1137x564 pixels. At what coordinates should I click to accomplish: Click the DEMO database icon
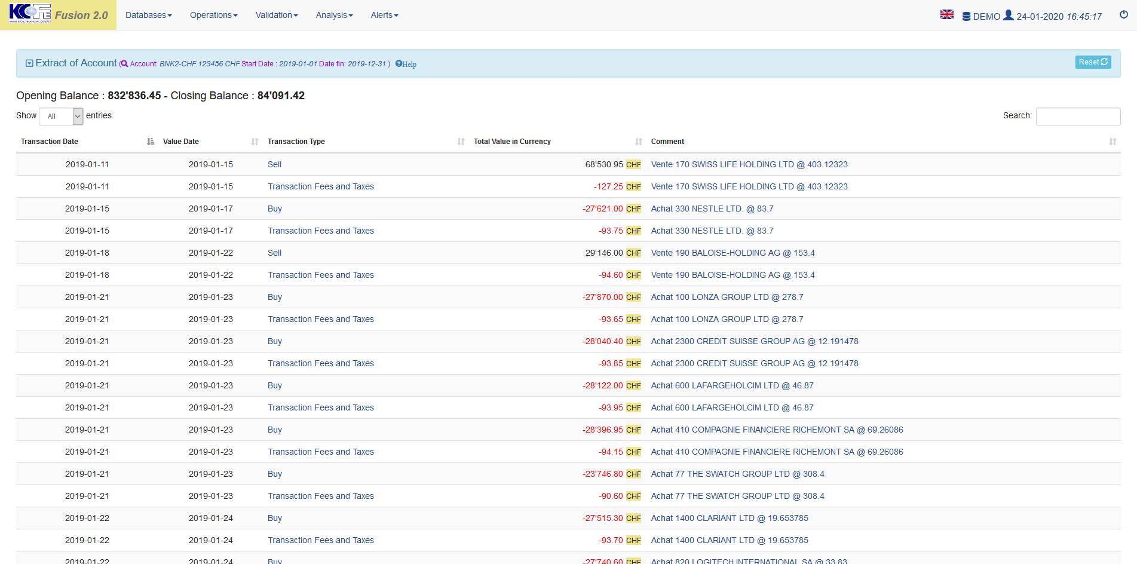966,17
